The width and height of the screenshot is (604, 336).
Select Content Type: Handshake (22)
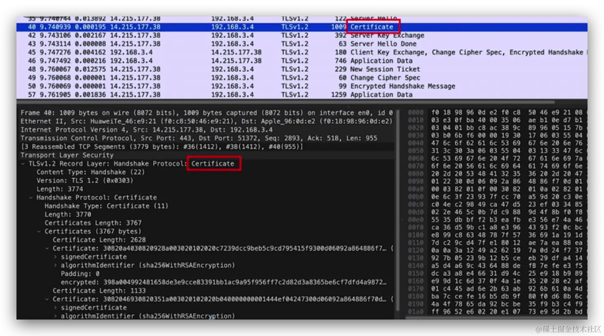(x=90, y=172)
